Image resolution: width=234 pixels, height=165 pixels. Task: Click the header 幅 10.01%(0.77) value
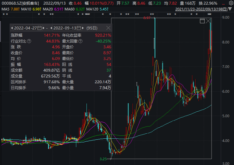pos(99,3)
